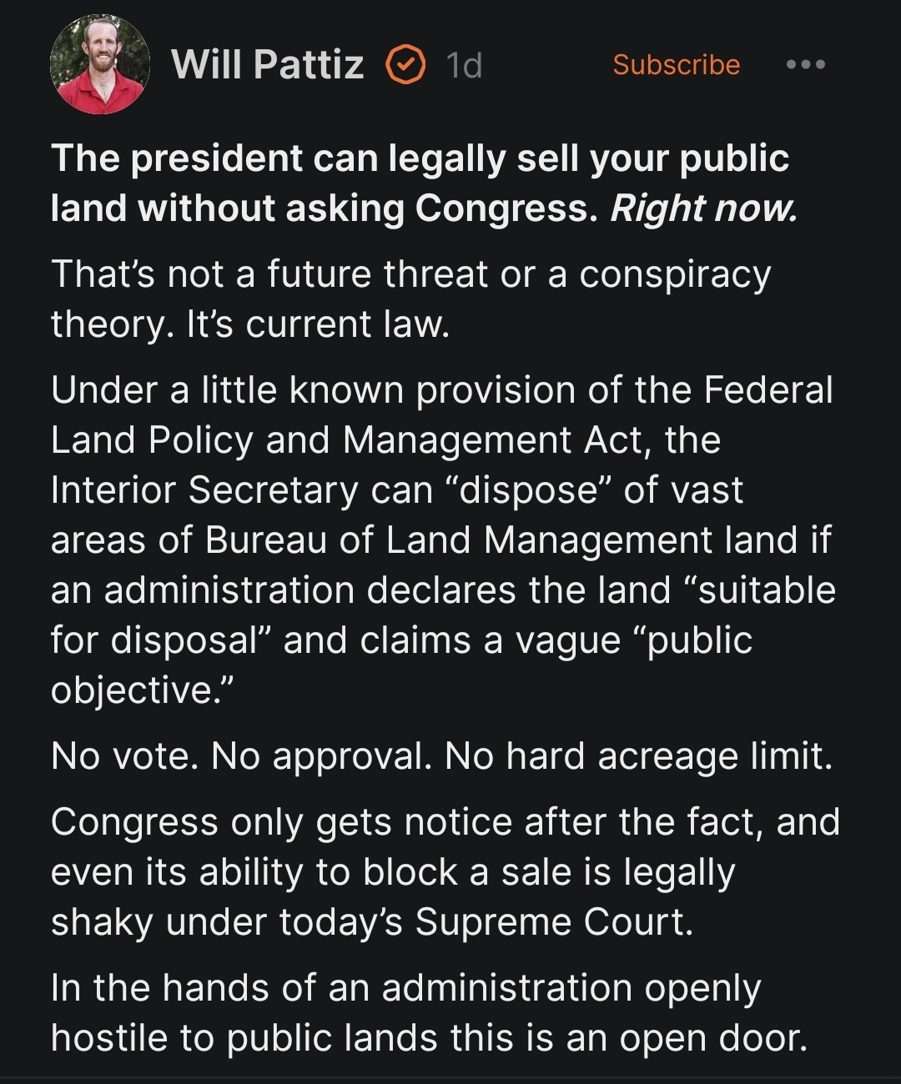Click the 1d post timestamp
The image size is (901, 1084).
pyautogui.click(x=464, y=65)
